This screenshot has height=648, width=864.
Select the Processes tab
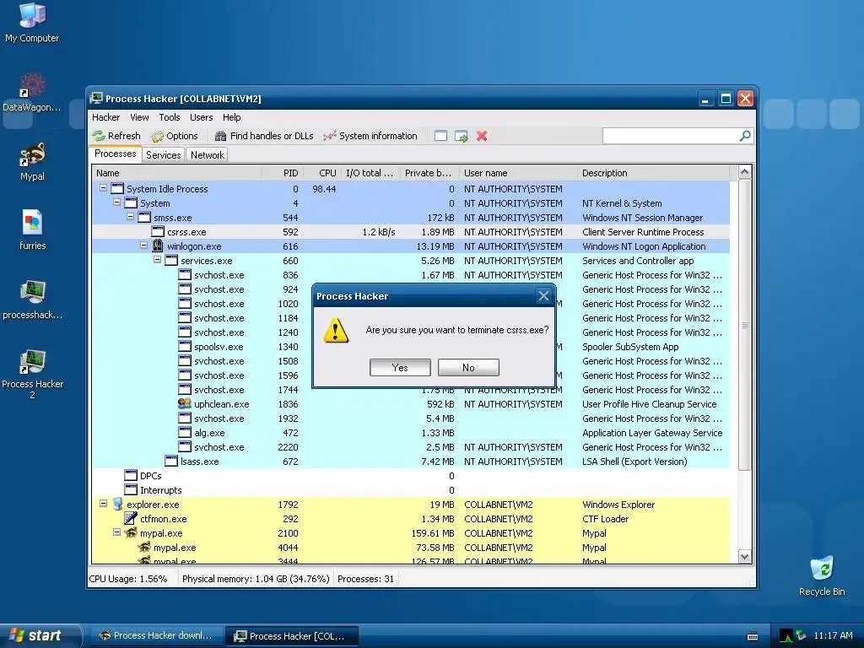(115, 154)
